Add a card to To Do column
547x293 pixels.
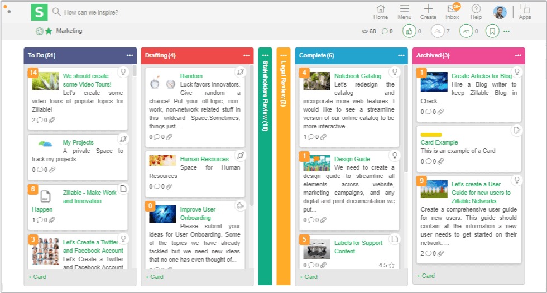37,277
